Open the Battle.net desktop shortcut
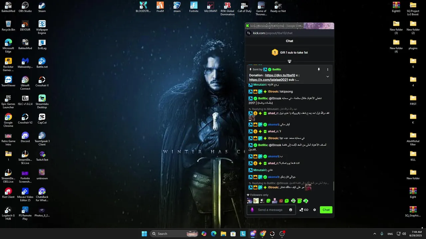 pos(42,63)
